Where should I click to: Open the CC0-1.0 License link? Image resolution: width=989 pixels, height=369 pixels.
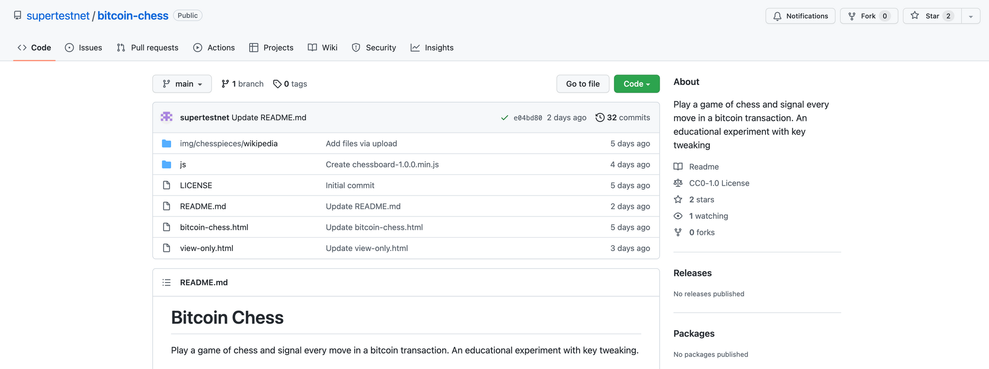(712, 183)
